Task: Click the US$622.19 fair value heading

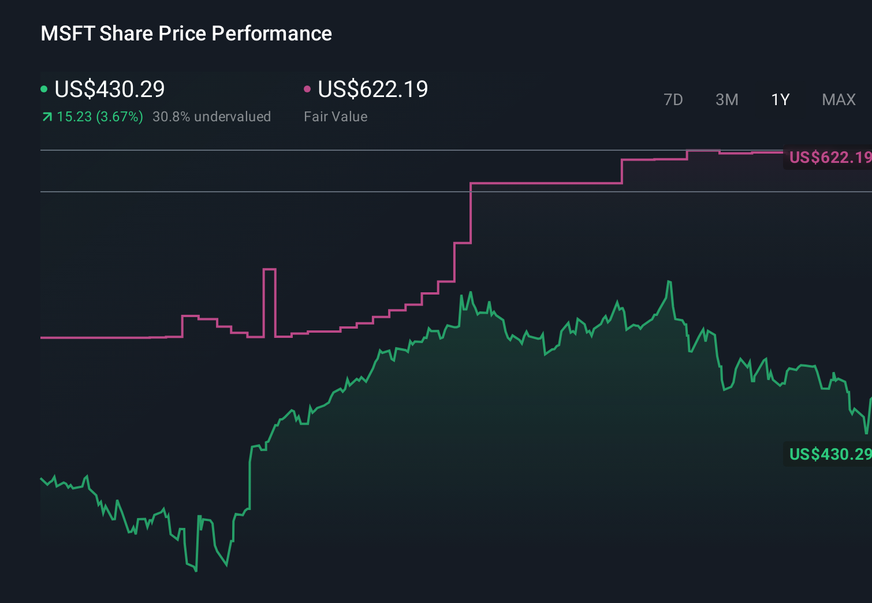Action: (373, 90)
